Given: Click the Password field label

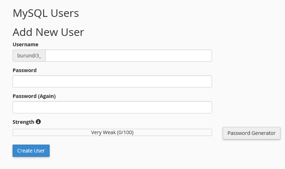Looking at the screenshot, I should point(24,70).
